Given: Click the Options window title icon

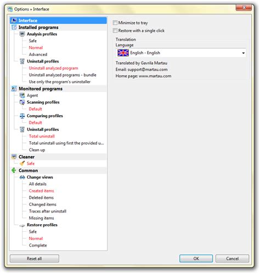Looking at the screenshot, I should (10, 9).
